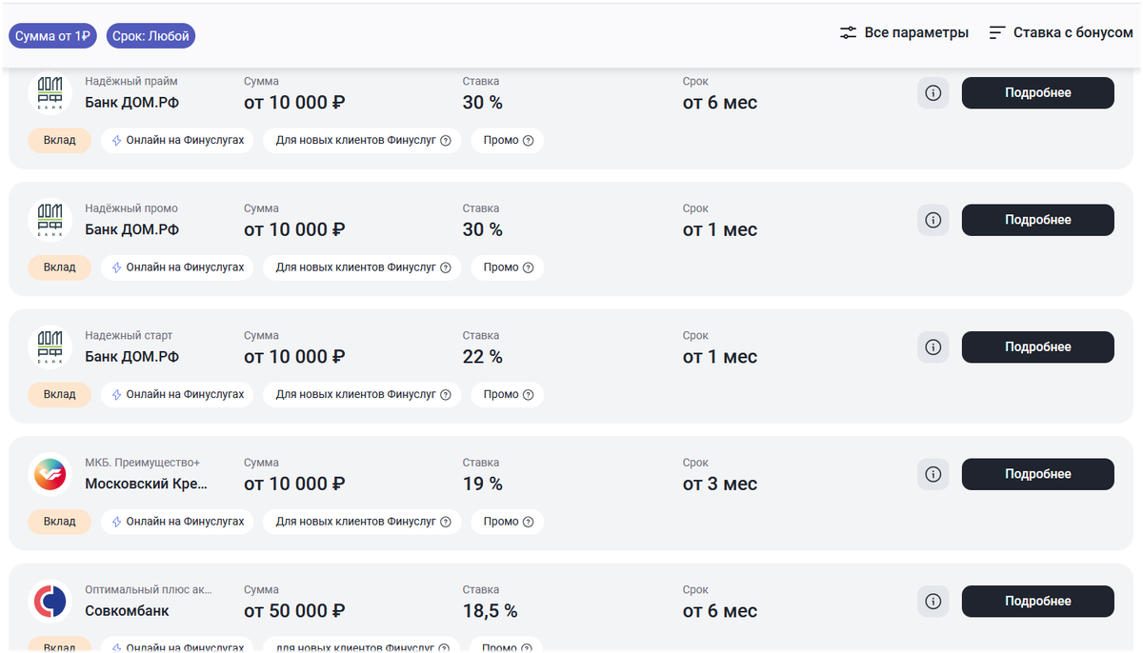
Task: Click Онлайн на Финуслугах tag on МКБ card
Action: pos(177,522)
